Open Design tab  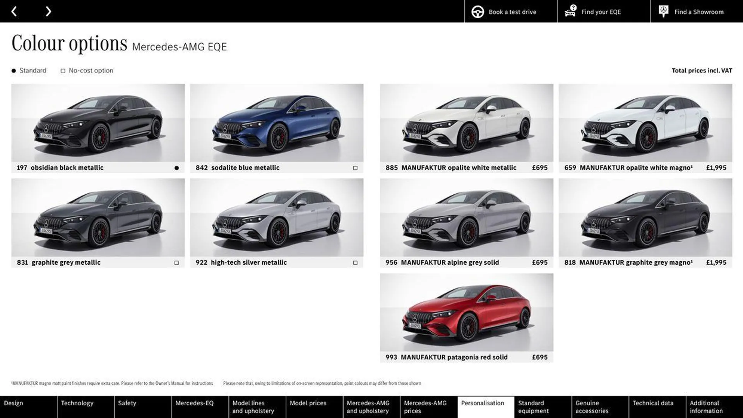(28, 407)
